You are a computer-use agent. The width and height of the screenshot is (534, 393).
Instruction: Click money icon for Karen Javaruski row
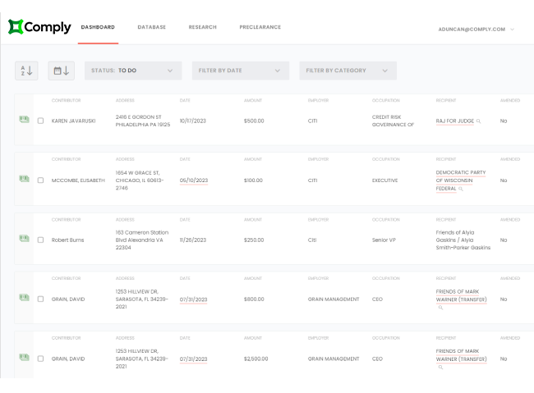point(24,120)
